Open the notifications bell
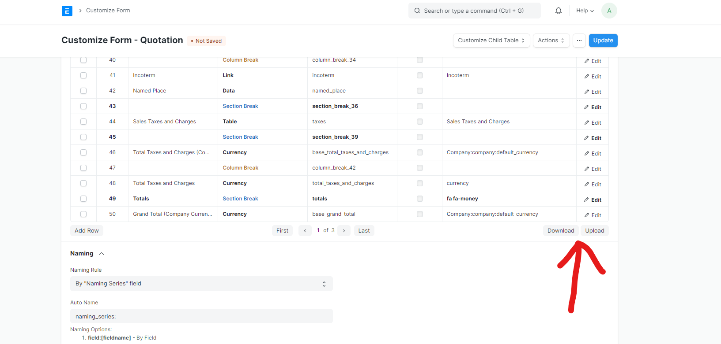 tap(559, 11)
